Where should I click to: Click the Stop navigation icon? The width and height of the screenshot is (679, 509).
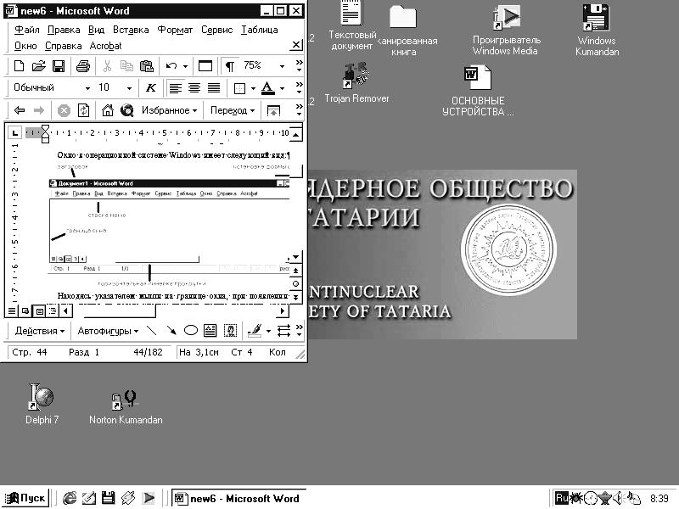pyautogui.click(x=64, y=111)
